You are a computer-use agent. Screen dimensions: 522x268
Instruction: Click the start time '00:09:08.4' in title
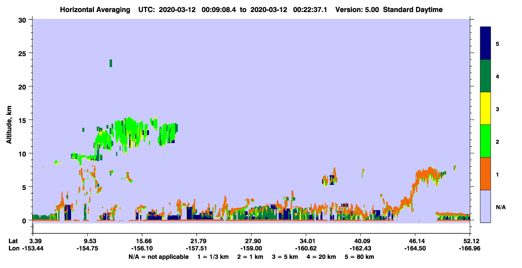[x=219, y=10]
